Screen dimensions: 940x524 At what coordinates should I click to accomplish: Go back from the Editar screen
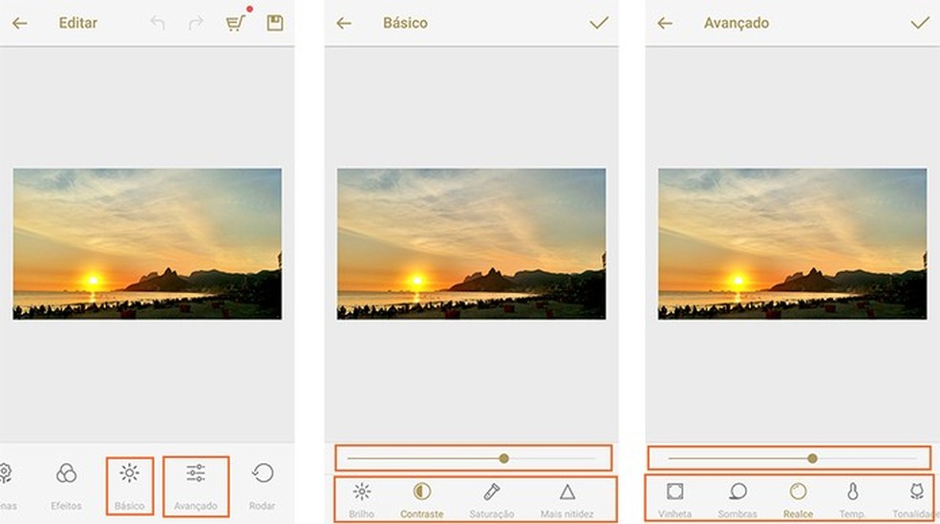[x=20, y=23]
